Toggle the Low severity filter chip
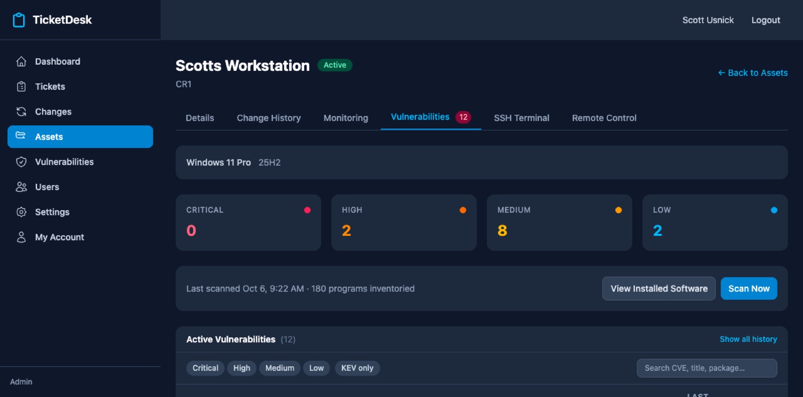The width and height of the screenshot is (803, 397). pyautogui.click(x=316, y=368)
